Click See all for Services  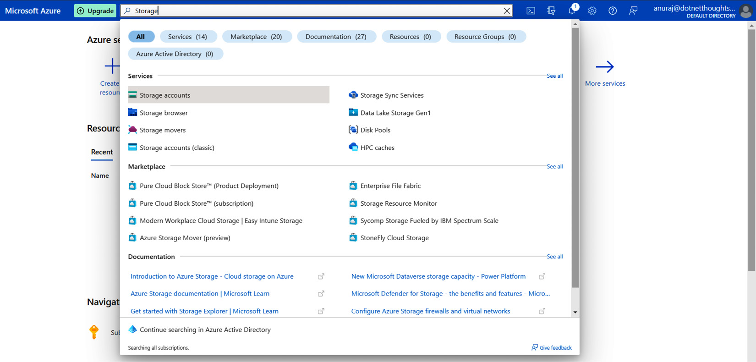[x=554, y=76]
